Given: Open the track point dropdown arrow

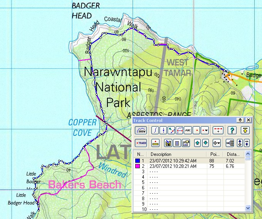Looking at the screenshot, I should click(x=205, y=130).
